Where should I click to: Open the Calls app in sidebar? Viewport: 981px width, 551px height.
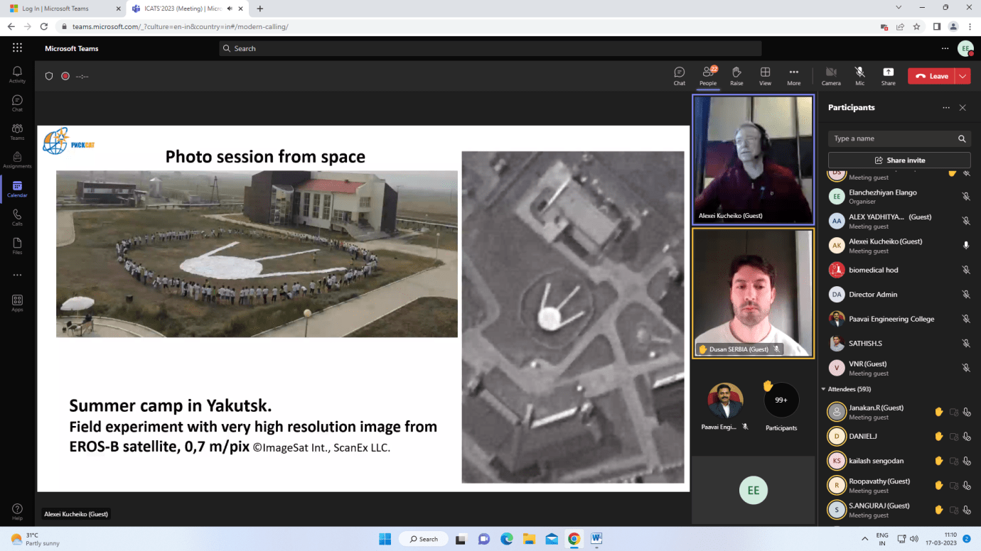(x=17, y=217)
